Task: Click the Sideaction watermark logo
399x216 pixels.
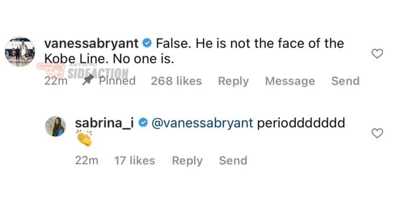Action: tap(83, 71)
